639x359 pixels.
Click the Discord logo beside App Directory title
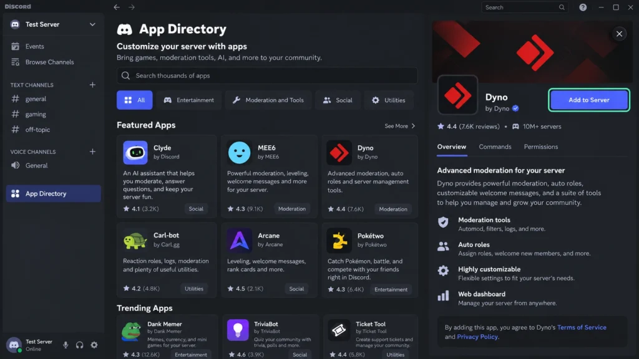pos(125,29)
